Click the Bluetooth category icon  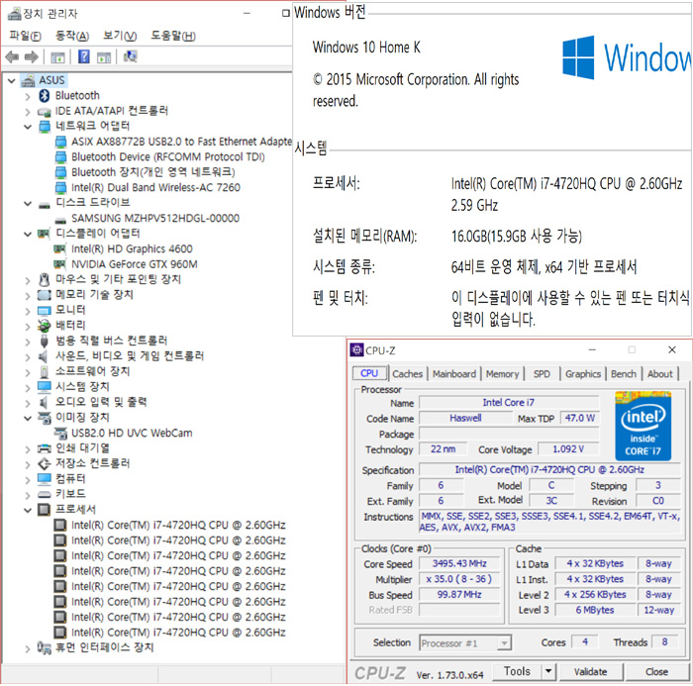[x=44, y=95]
